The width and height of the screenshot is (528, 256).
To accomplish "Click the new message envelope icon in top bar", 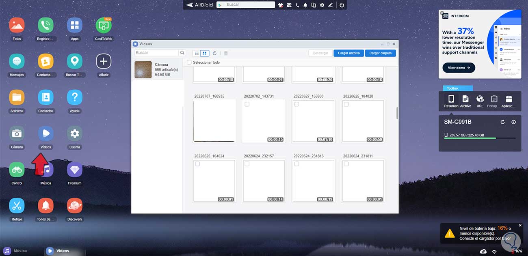I will [289, 5].
